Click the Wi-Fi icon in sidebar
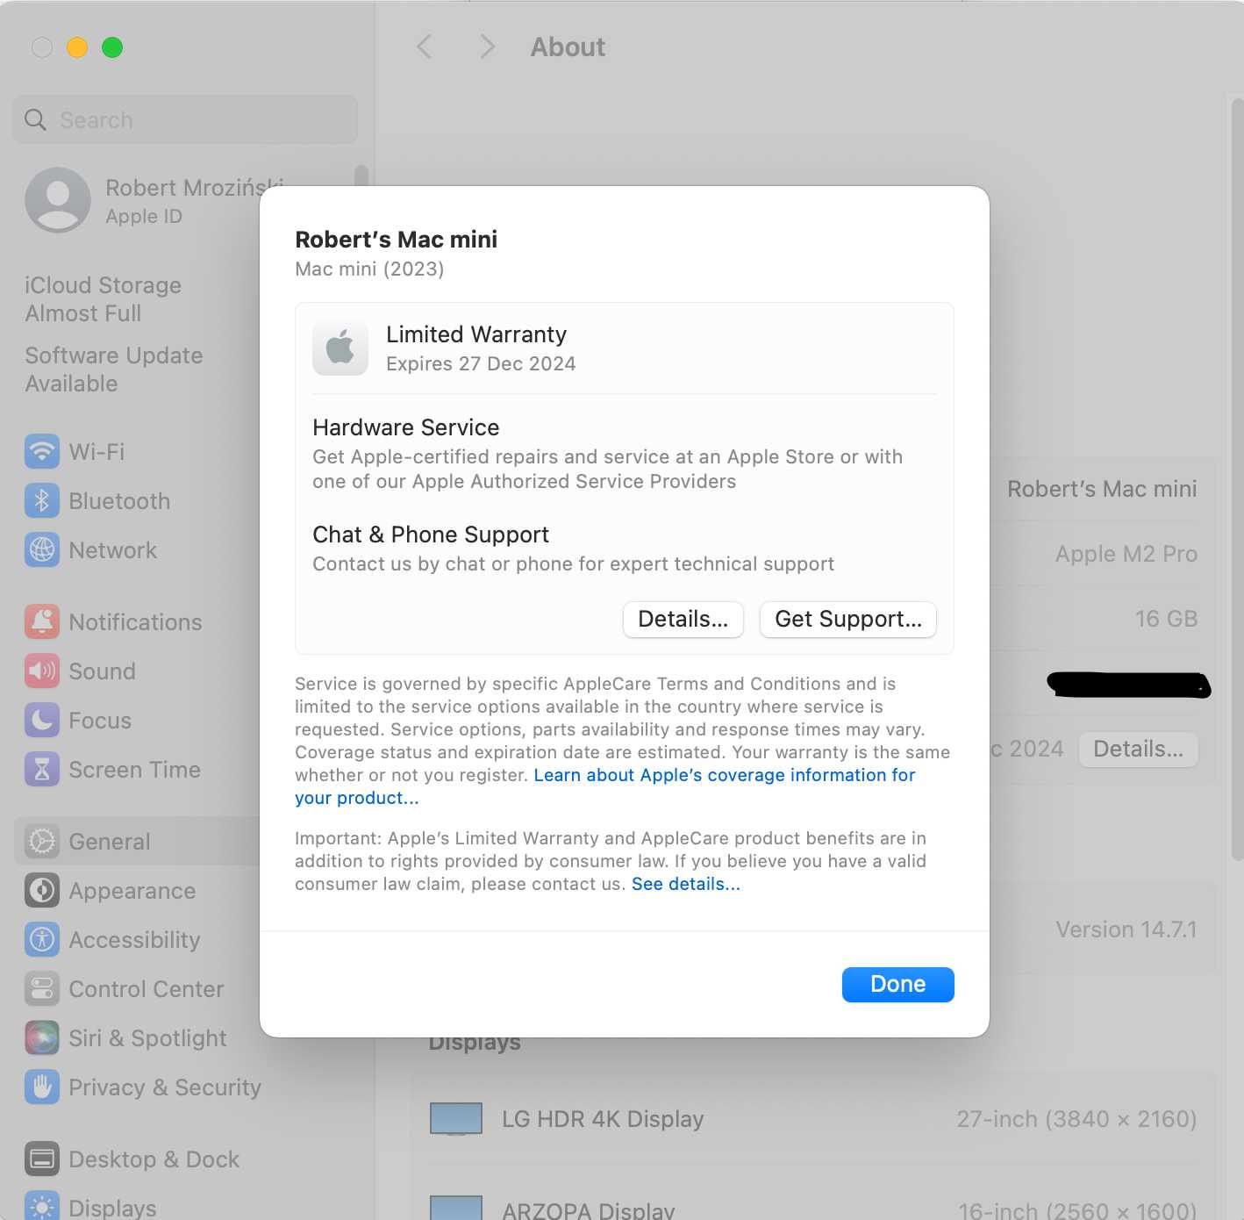Viewport: 1244px width, 1220px height. click(x=42, y=452)
